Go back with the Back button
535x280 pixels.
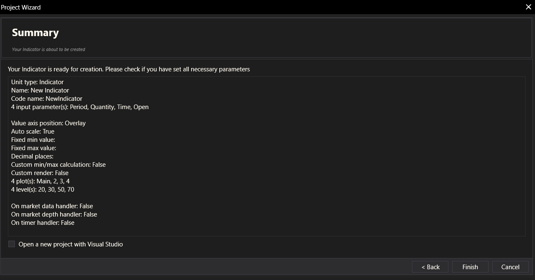[430, 267]
